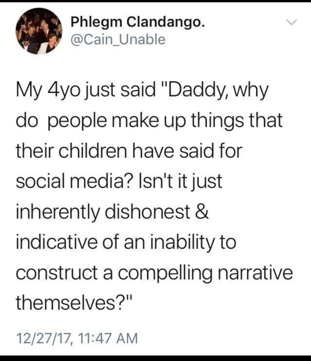
Task: Open the tweet options chevron menu
Action: coord(291,22)
